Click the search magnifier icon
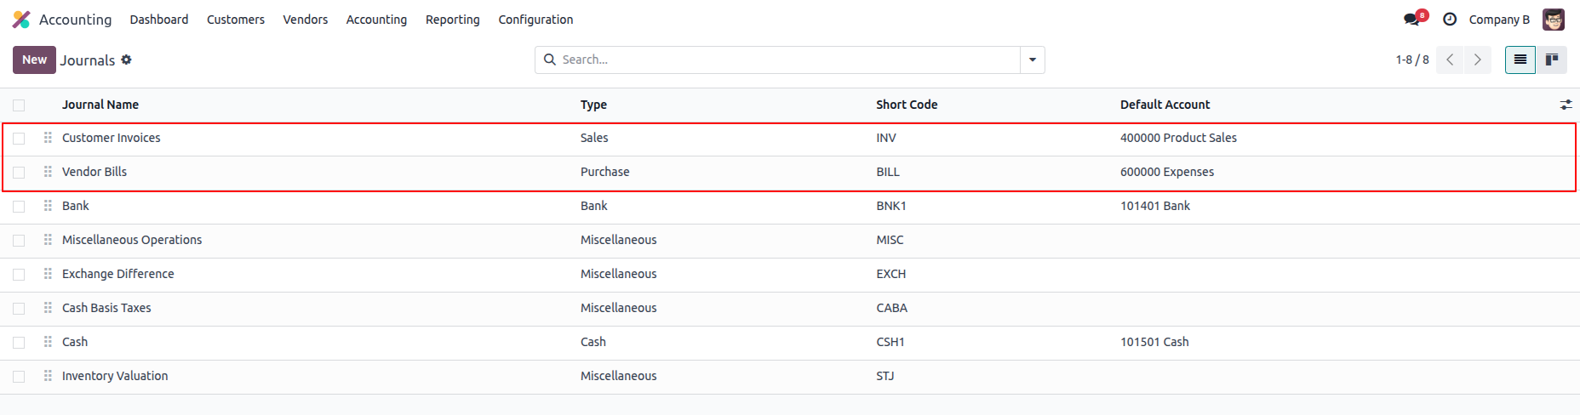This screenshot has width=1580, height=415. tap(550, 60)
